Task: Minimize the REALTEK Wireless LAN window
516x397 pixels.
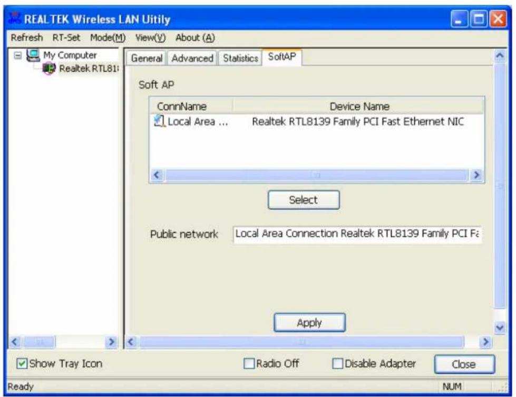Action: pos(460,19)
